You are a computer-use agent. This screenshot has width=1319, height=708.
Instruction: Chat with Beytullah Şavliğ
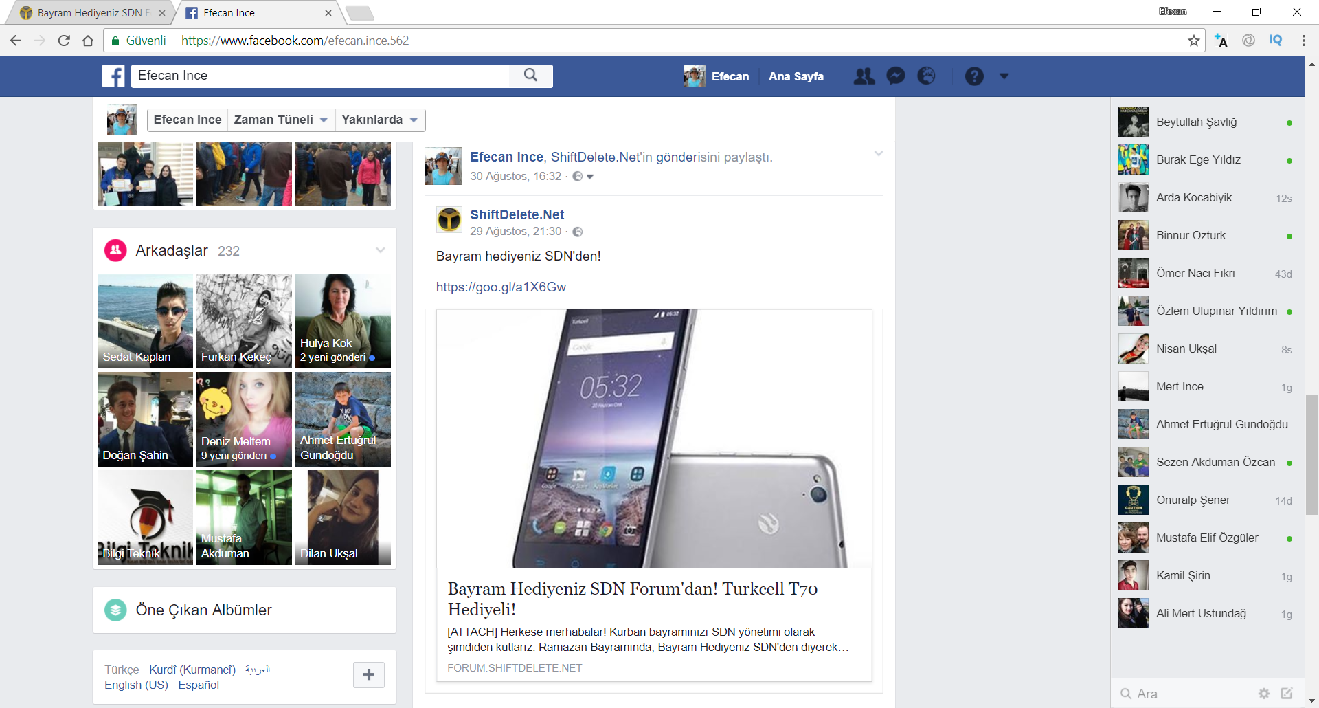coord(1208,122)
